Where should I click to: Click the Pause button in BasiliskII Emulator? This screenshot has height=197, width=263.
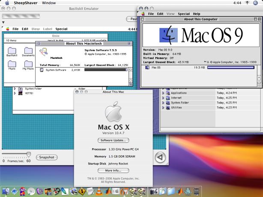(x=132, y=19)
